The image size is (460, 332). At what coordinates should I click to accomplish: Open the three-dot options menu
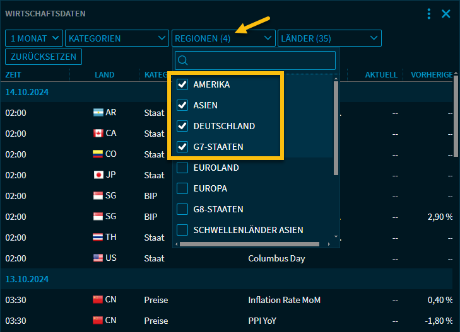point(429,14)
